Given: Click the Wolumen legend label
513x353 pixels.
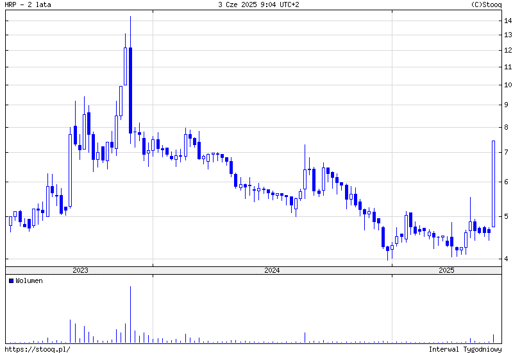Looking at the screenshot, I should pos(29,280).
